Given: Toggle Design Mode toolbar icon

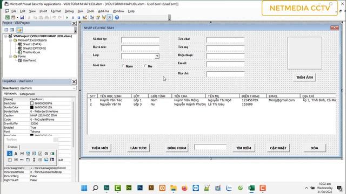Looking at the screenshot, I should pyautogui.click(x=85, y=17).
